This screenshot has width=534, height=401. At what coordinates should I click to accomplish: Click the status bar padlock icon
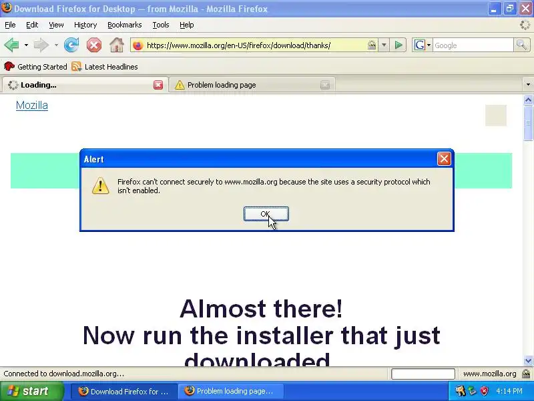tap(526, 374)
